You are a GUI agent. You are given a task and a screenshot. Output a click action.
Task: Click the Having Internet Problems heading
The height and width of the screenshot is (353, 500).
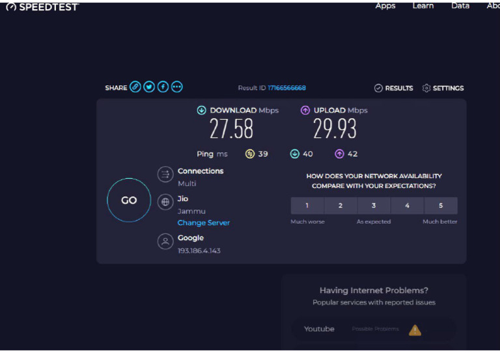[x=374, y=291]
